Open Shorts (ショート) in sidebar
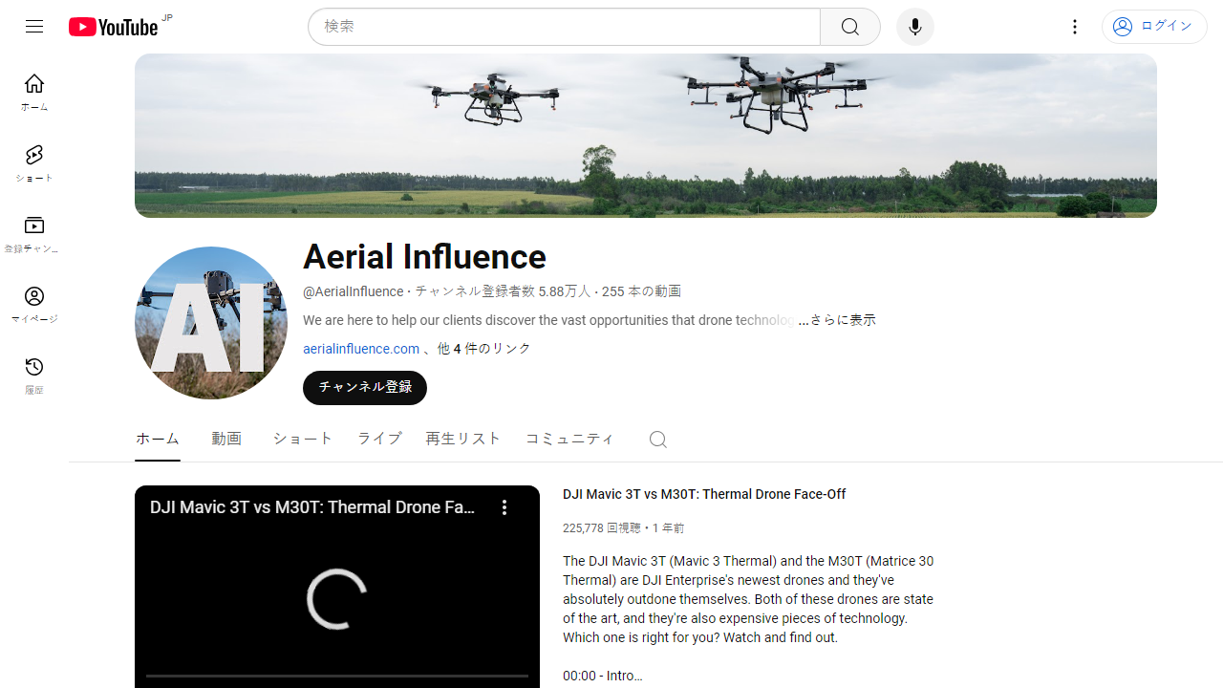 pos(34,163)
